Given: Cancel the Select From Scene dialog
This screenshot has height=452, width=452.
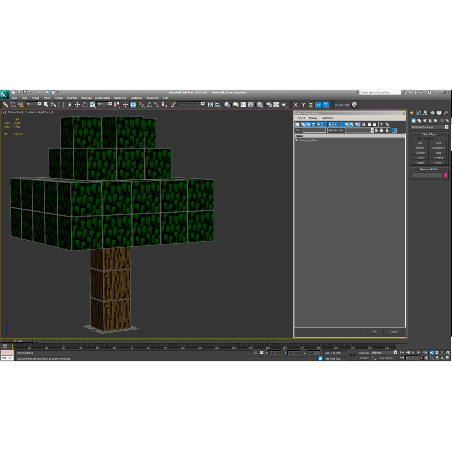Looking at the screenshot, I should (394, 331).
